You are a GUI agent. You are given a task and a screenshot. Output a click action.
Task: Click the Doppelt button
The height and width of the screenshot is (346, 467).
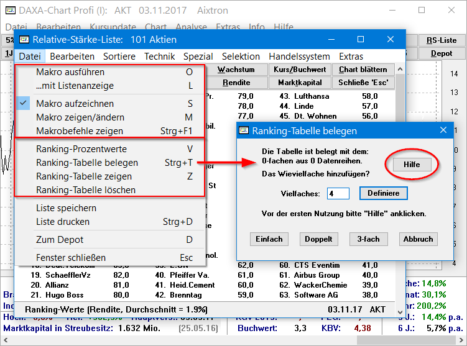pos(318,239)
